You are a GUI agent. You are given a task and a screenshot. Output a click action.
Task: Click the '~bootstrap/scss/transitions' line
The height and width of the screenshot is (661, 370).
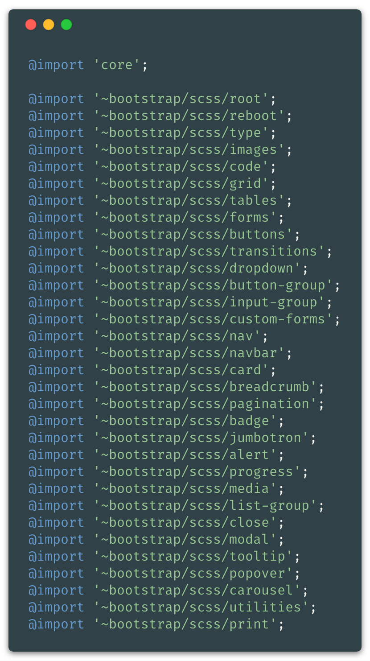(x=181, y=252)
